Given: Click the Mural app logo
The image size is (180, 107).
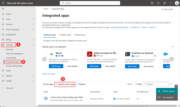Looking at the screenshot, I should pyautogui.click(x=52, y=54).
